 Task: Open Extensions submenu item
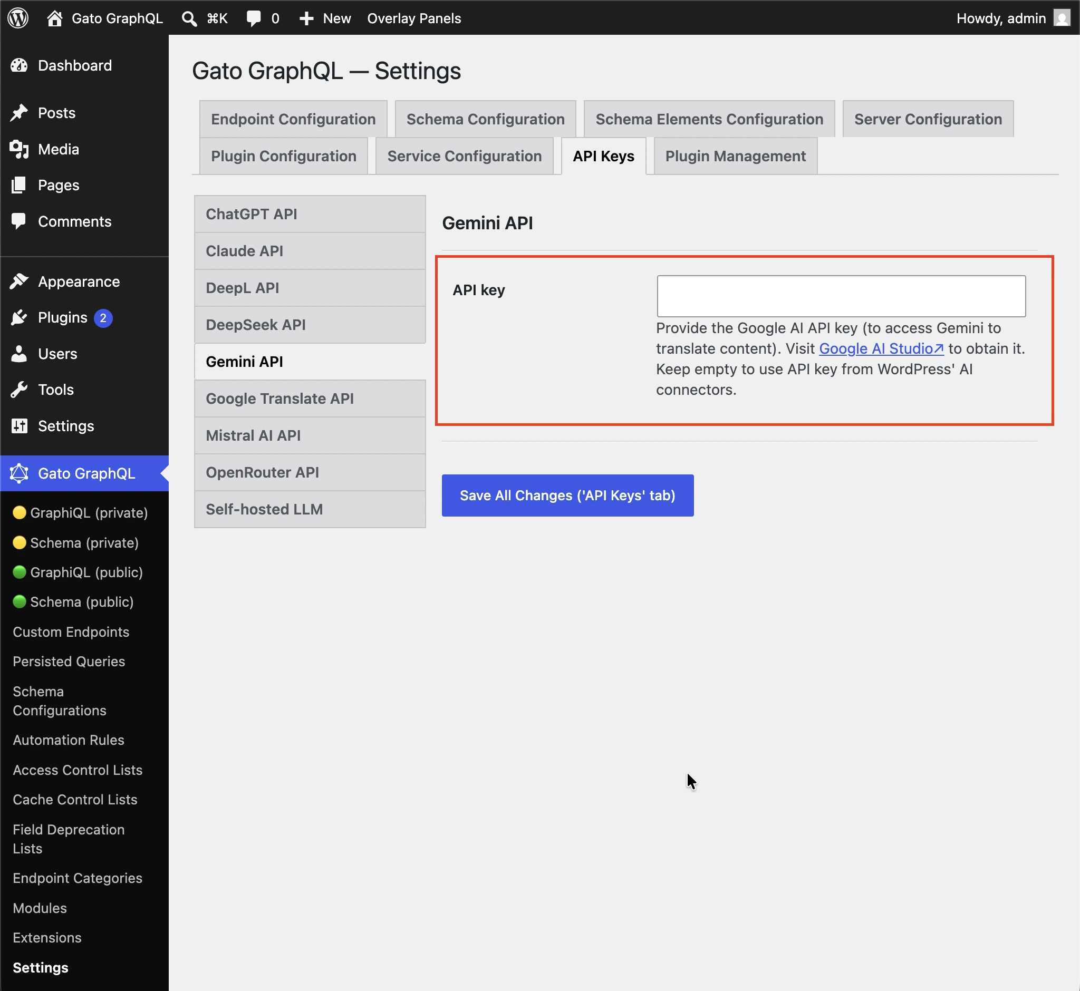point(47,937)
